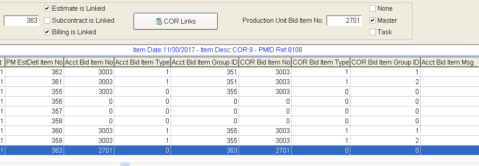Screen dimensions: 479x166
Task: Sort by PM EstDetl Item No column
Action: 35,63
